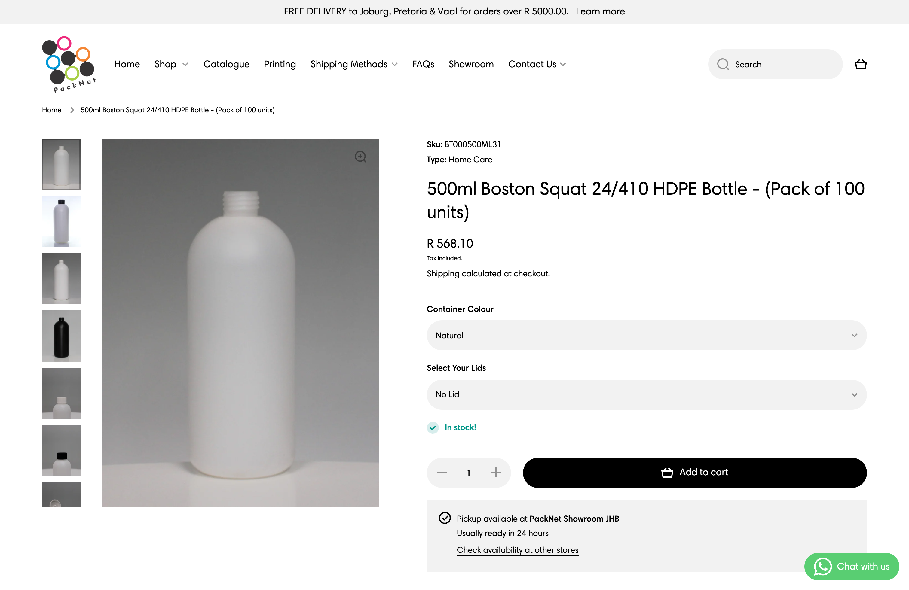
Task: Click Check availability at other stores
Action: [x=517, y=550]
